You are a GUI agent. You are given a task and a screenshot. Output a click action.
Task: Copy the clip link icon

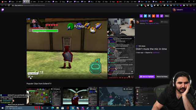point(162,16)
